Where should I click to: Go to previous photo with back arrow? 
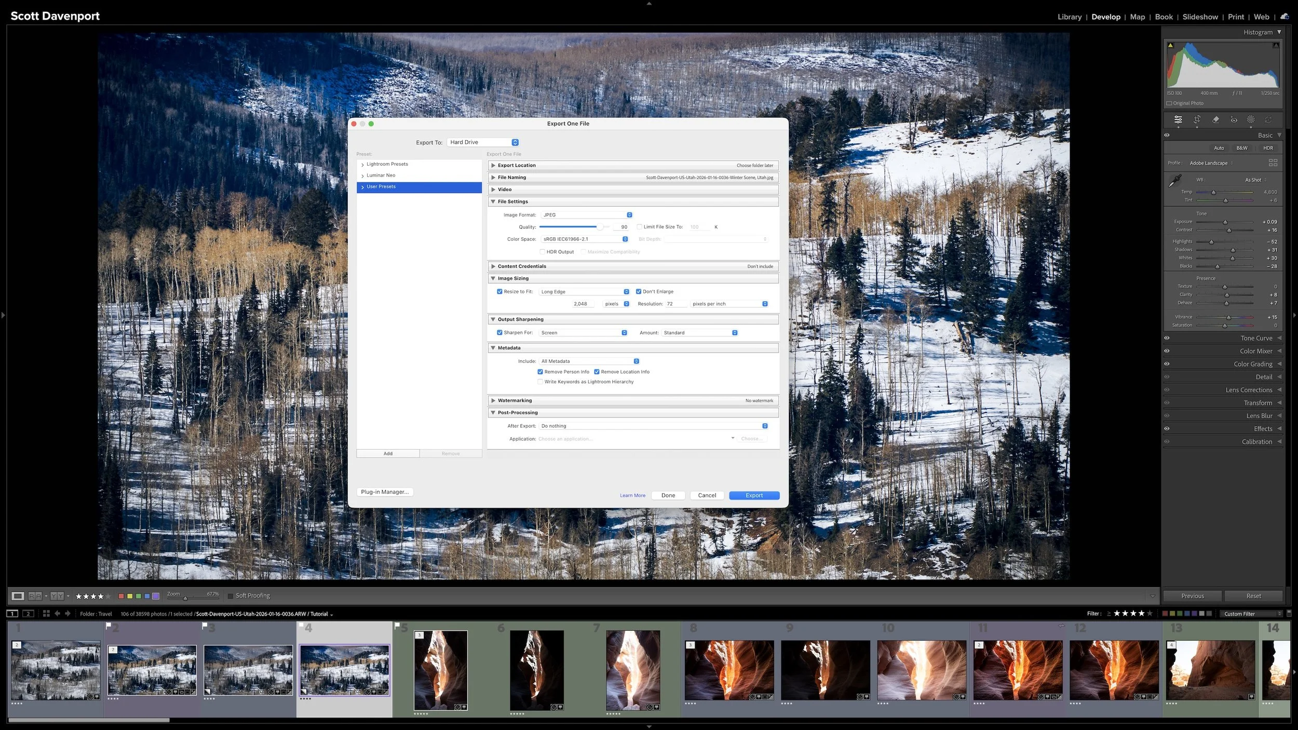[57, 614]
